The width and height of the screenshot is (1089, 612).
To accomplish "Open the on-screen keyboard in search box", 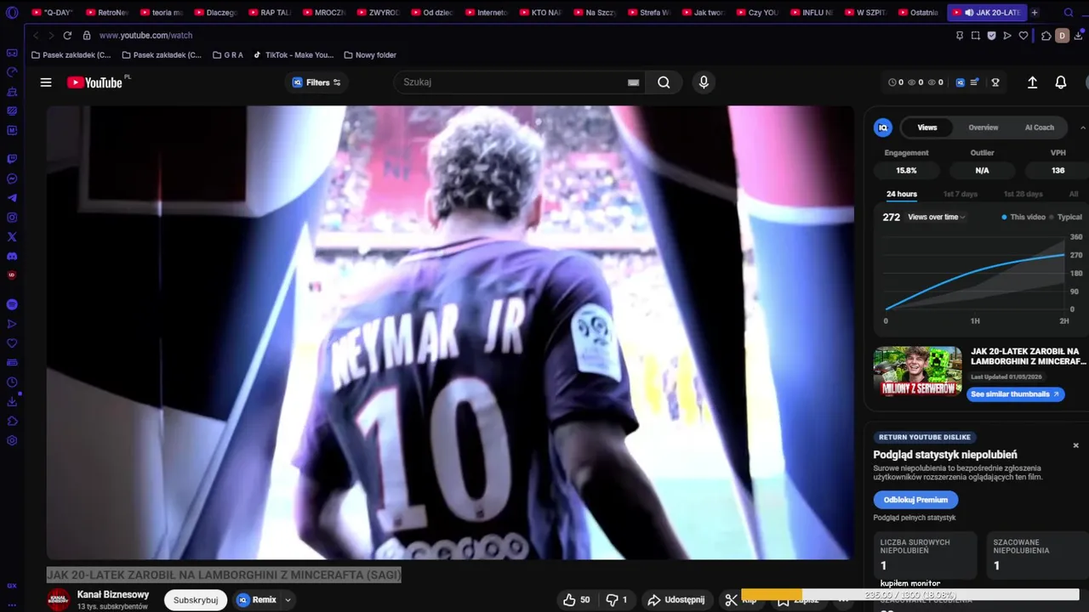I will coord(633,82).
